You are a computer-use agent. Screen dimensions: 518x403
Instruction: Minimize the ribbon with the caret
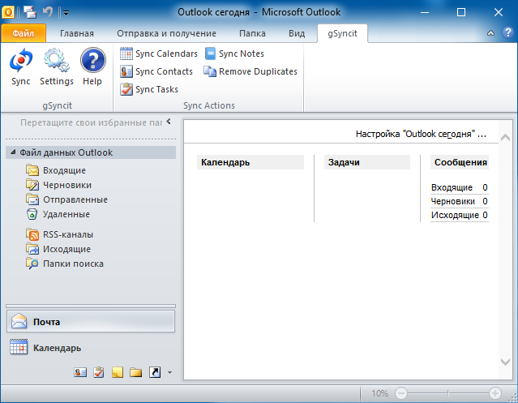[x=491, y=33]
